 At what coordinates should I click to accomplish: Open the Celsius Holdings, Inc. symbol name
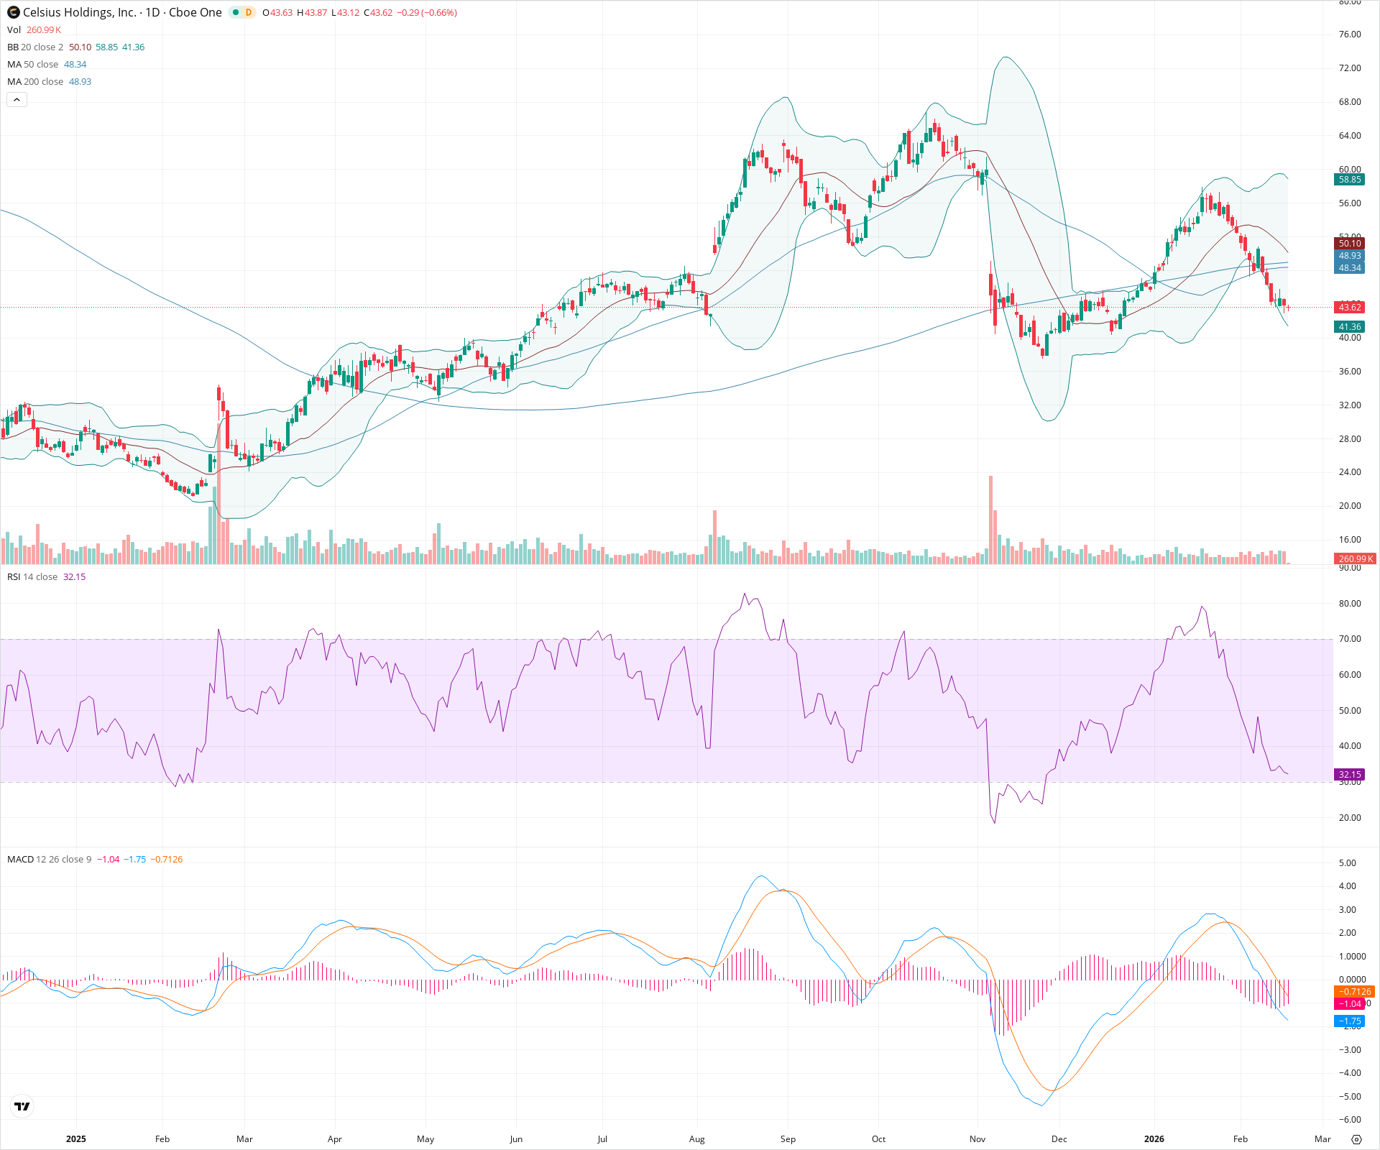point(79,12)
